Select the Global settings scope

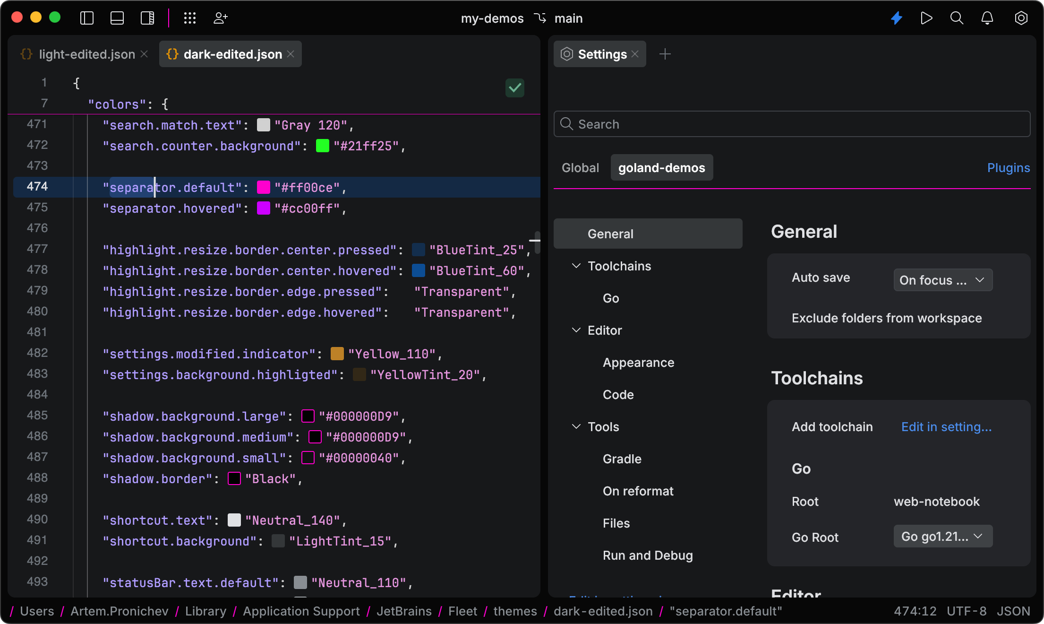pos(580,167)
